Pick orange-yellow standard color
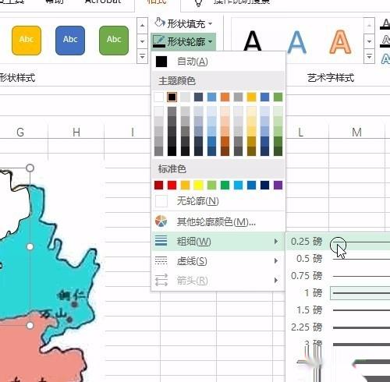The image size is (390, 382). tap(185, 186)
